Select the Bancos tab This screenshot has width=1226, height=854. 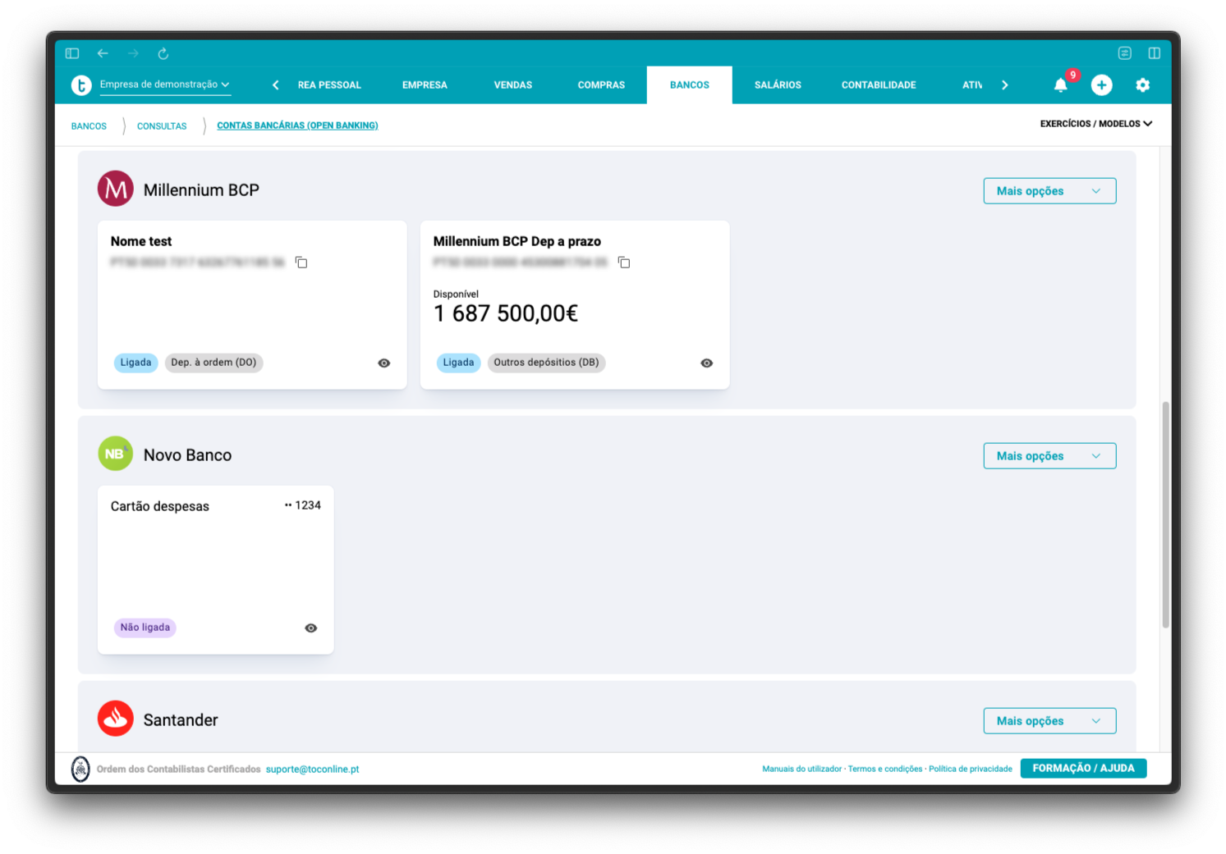[690, 85]
